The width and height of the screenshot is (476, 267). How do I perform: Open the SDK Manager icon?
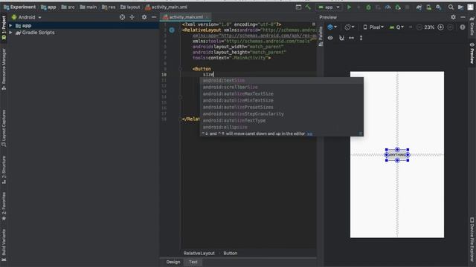click(439, 7)
